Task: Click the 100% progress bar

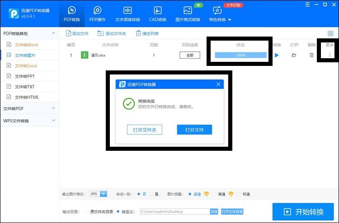Action: point(240,55)
